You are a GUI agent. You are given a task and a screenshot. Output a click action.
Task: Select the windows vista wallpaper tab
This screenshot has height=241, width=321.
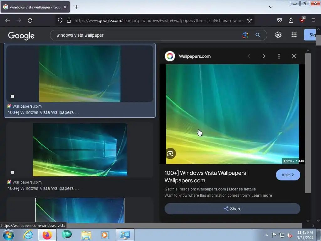tap(35, 7)
